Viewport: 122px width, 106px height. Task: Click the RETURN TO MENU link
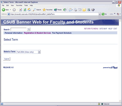click(x=91, y=29)
